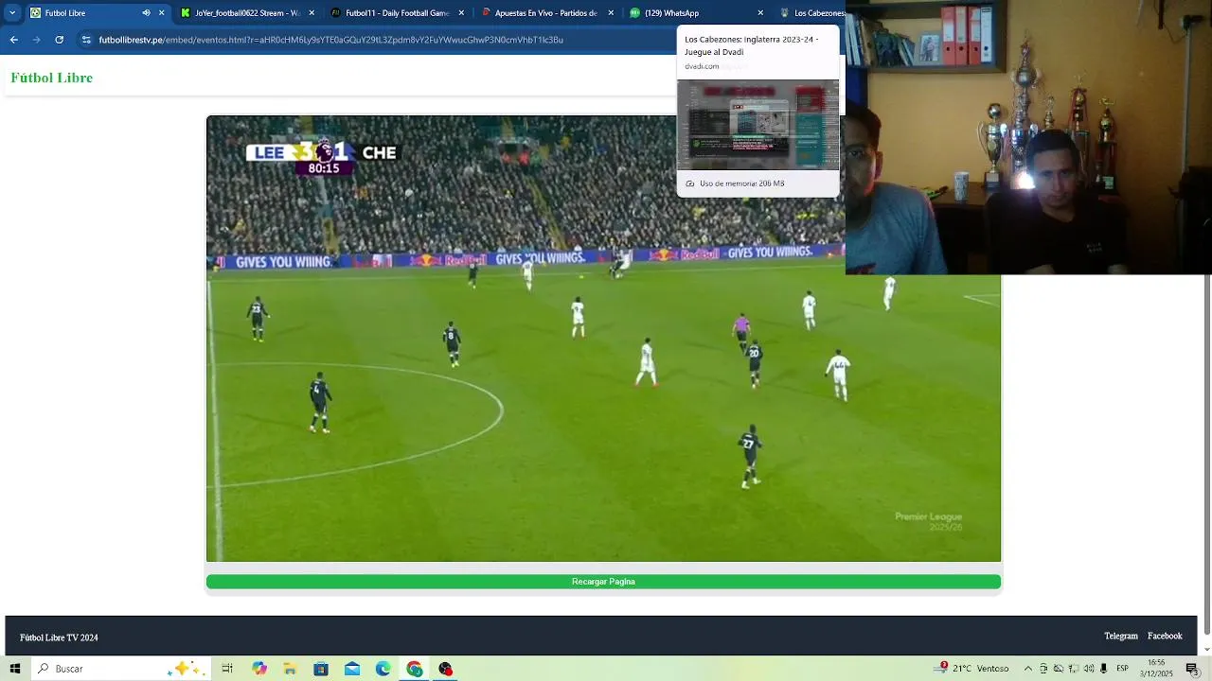Click the Meet Now tray icon
Viewport: 1212px width, 681px height.
tap(1043, 669)
